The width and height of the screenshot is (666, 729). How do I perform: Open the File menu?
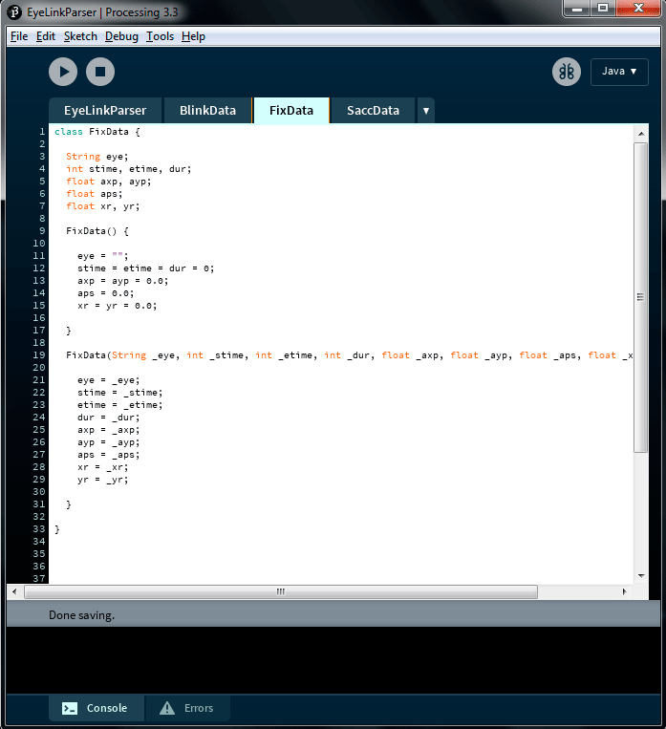tap(19, 36)
